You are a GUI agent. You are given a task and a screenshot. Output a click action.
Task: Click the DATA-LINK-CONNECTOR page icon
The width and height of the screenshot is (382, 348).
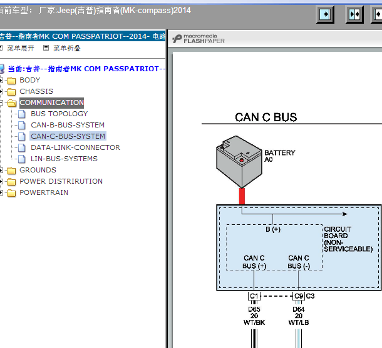click(22, 147)
